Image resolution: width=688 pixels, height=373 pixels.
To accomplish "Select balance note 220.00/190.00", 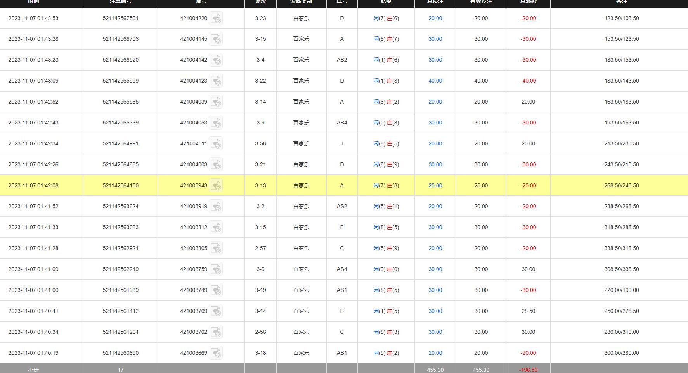I will coord(622,290).
